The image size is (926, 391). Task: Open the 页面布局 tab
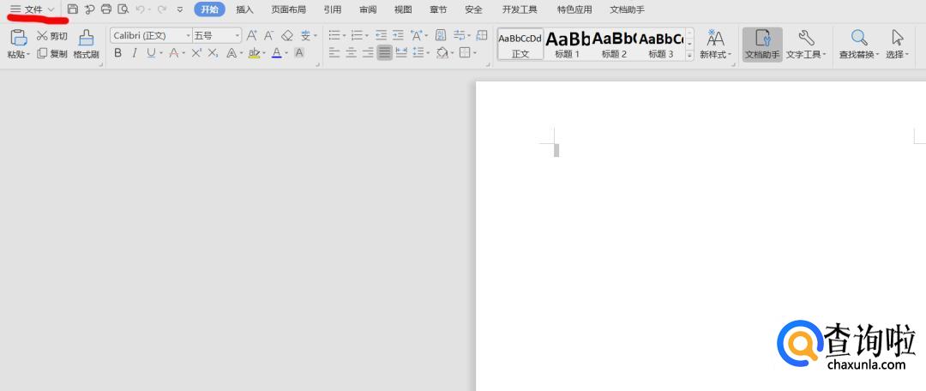(288, 9)
